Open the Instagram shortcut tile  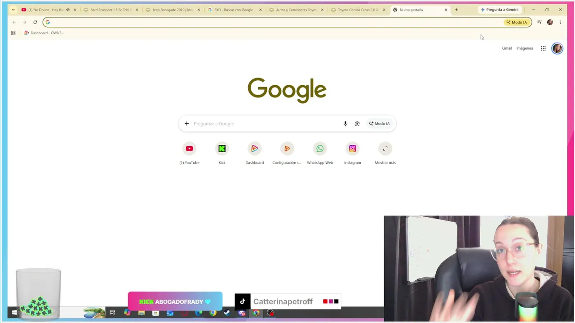click(x=353, y=153)
